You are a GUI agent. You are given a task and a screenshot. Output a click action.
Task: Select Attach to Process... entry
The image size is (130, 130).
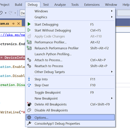point(70,60)
